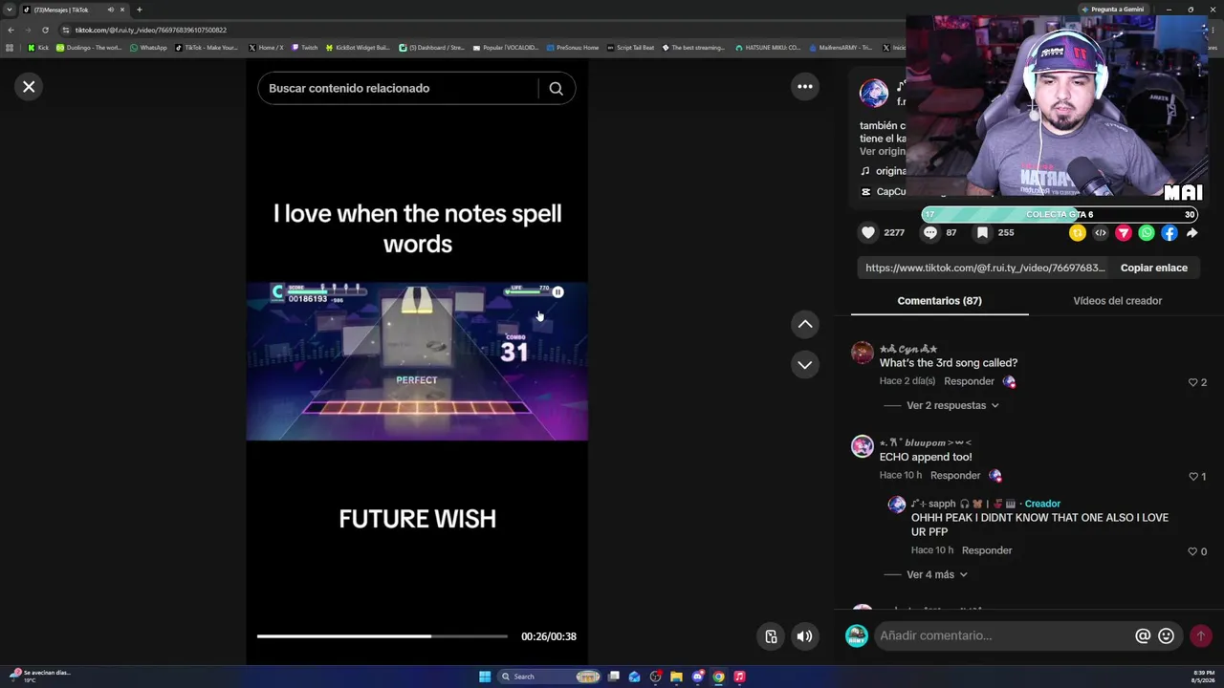This screenshot has width=1224, height=688.
Task: Expand 'Ver 4 más' replies
Action: [937, 574]
